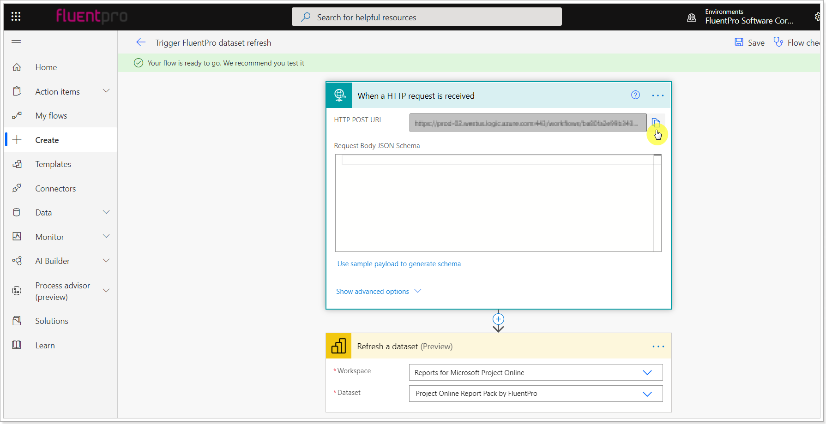Click the Home house icon

(x=17, y=67)
